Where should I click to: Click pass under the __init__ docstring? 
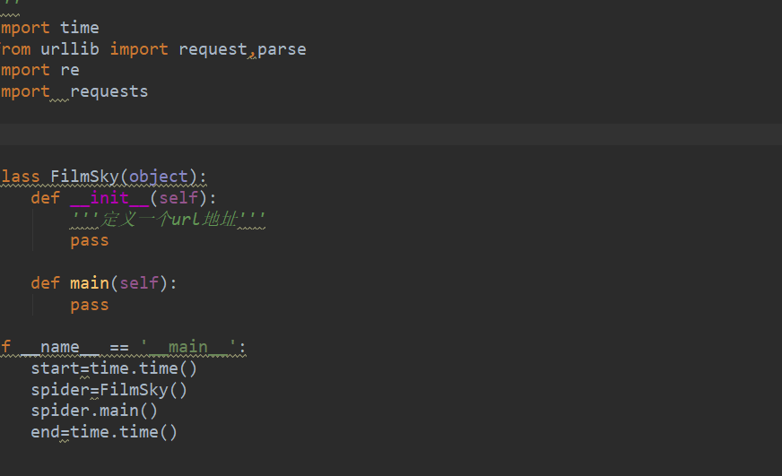pyautogui.click(x=90, y=240)
